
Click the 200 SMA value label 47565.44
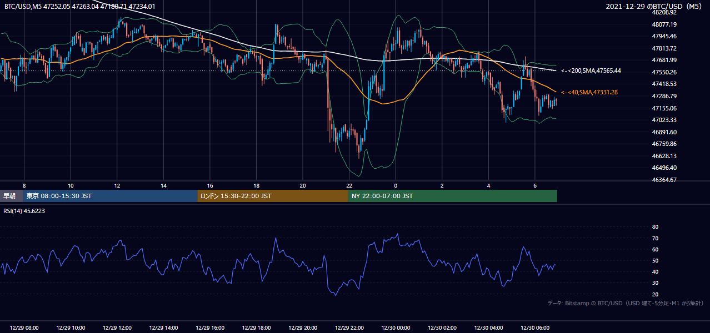(591, 70)
